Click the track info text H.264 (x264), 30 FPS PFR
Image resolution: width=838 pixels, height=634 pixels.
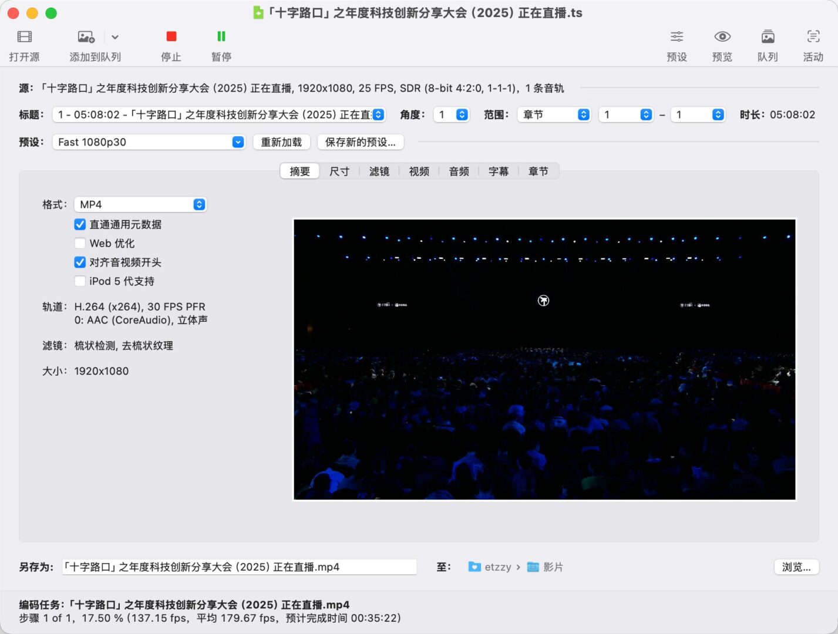(140, 306)
